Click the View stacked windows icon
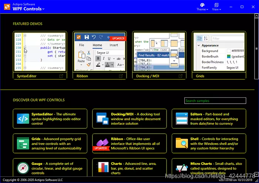This screenshot has width=259, height=183. tap(216, 5)
